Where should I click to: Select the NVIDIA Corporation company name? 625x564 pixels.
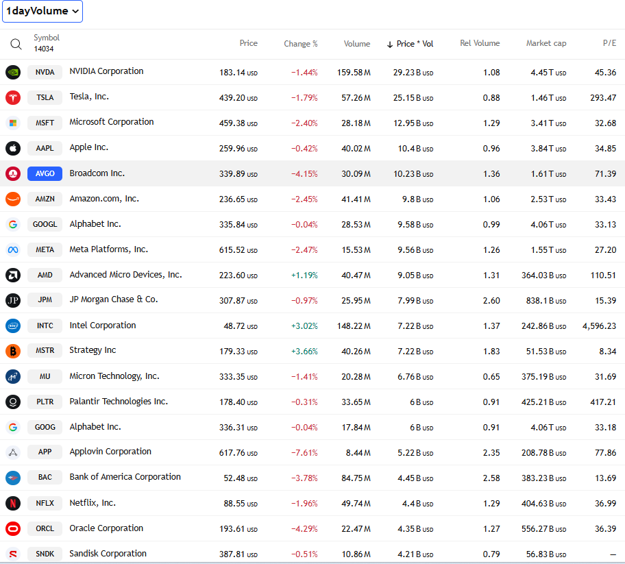click(106, 71)
